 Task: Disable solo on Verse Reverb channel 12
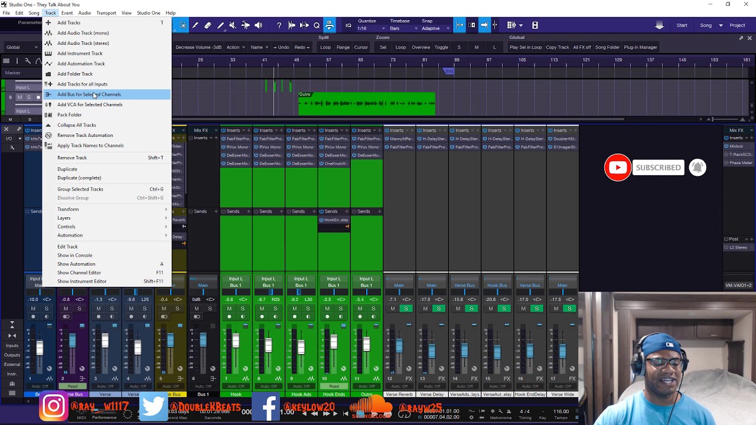tap(406, 308)
